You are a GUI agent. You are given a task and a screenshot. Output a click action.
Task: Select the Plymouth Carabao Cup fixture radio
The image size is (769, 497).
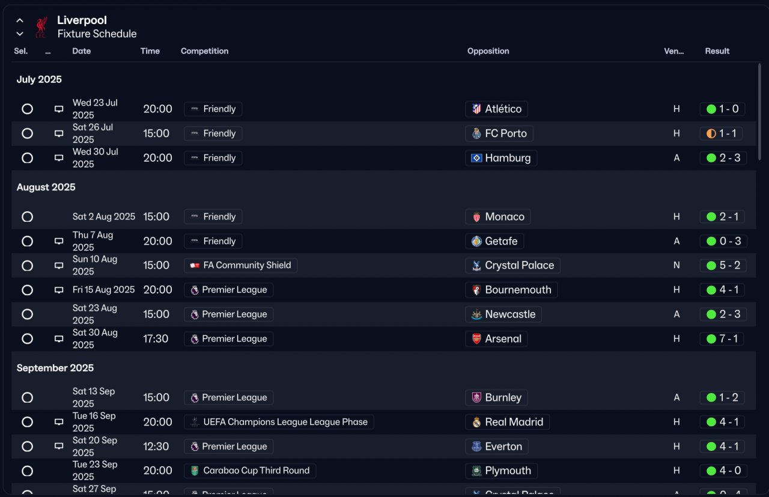pyautogui.click(x=27, y=471)
